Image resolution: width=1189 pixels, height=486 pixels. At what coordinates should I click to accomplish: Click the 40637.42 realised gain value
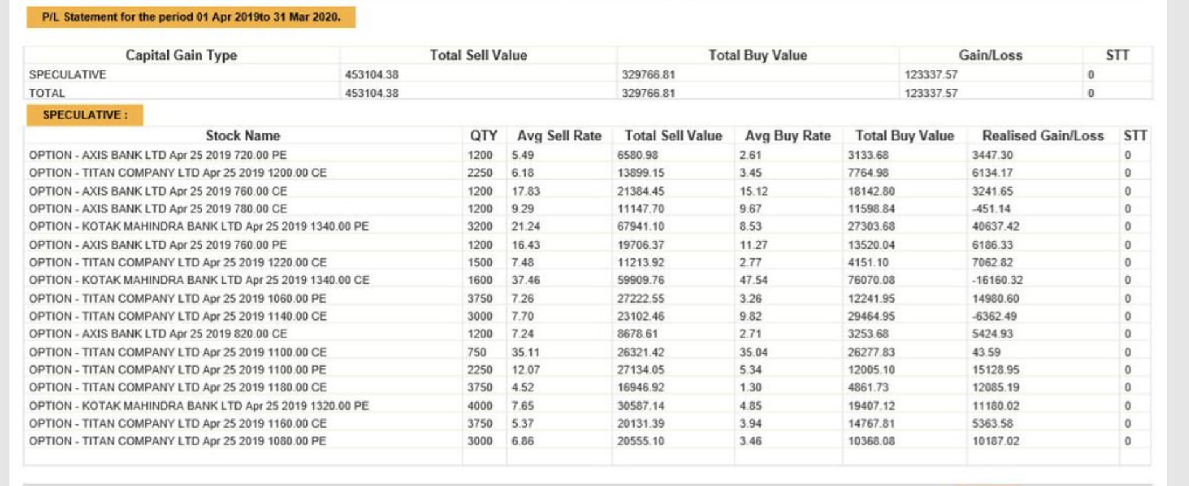coord(995,226)
